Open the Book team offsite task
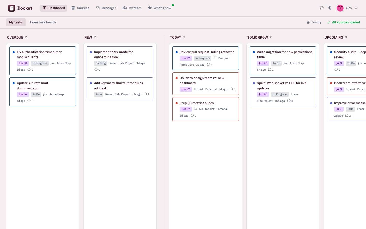The height and width of the screenshot is (229, 366). point(346,86)
